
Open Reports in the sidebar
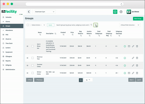12,61
